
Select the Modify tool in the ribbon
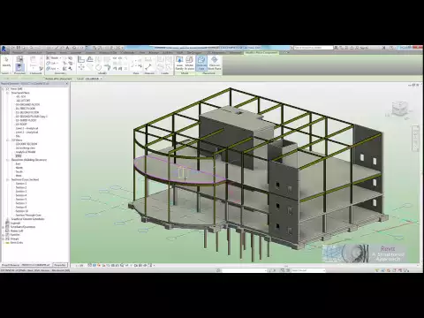pyautogui.click(x=6, y=63)
